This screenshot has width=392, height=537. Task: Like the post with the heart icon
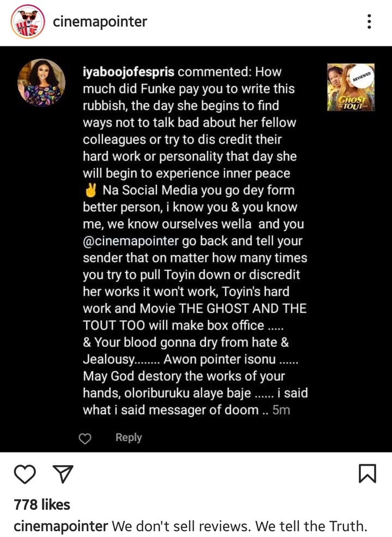click(25, 474)
